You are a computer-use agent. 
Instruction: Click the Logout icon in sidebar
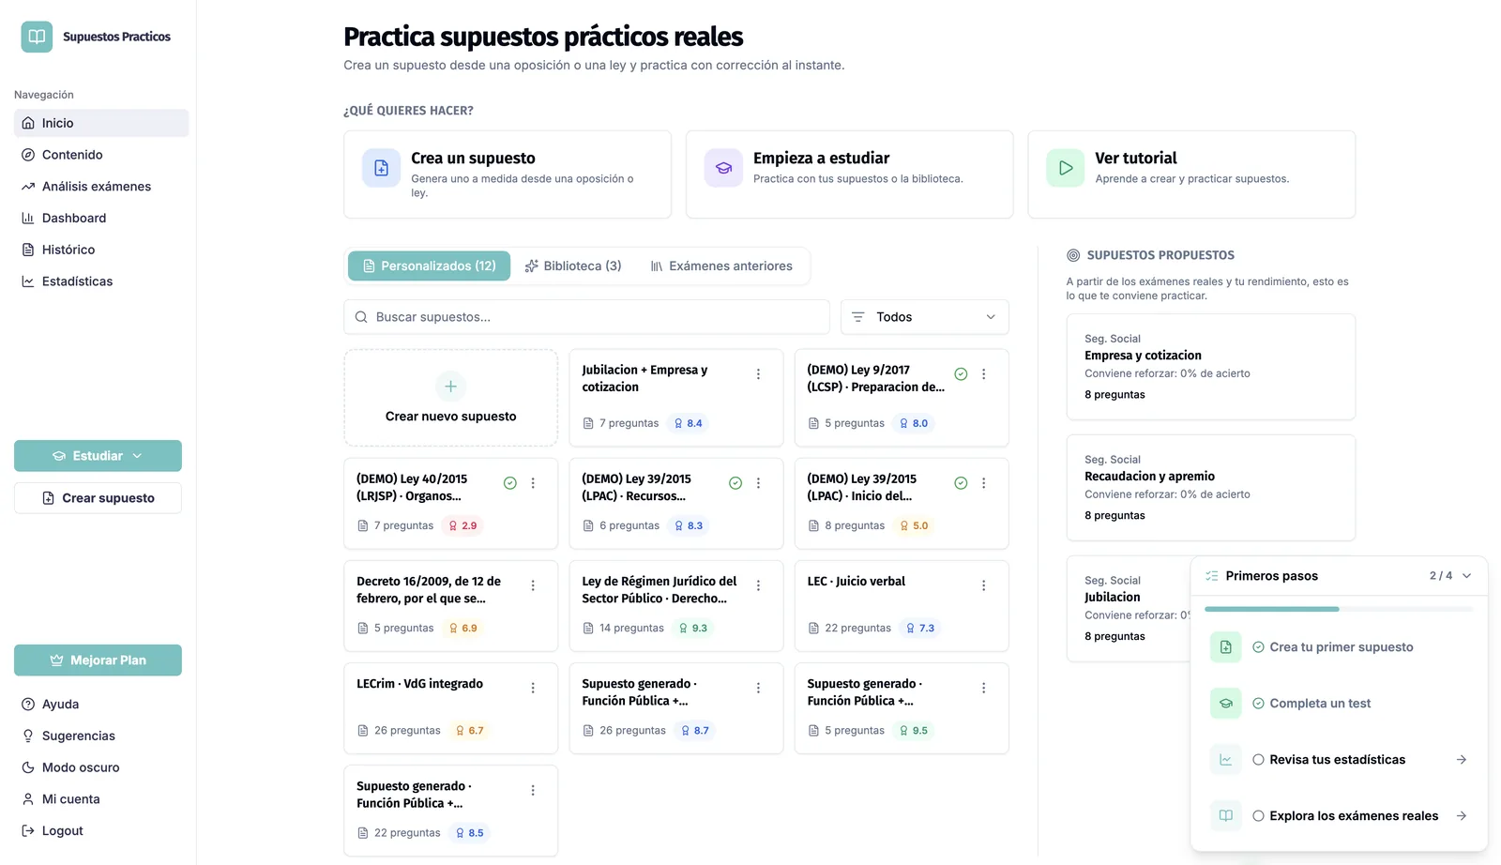tap(28, 830)
